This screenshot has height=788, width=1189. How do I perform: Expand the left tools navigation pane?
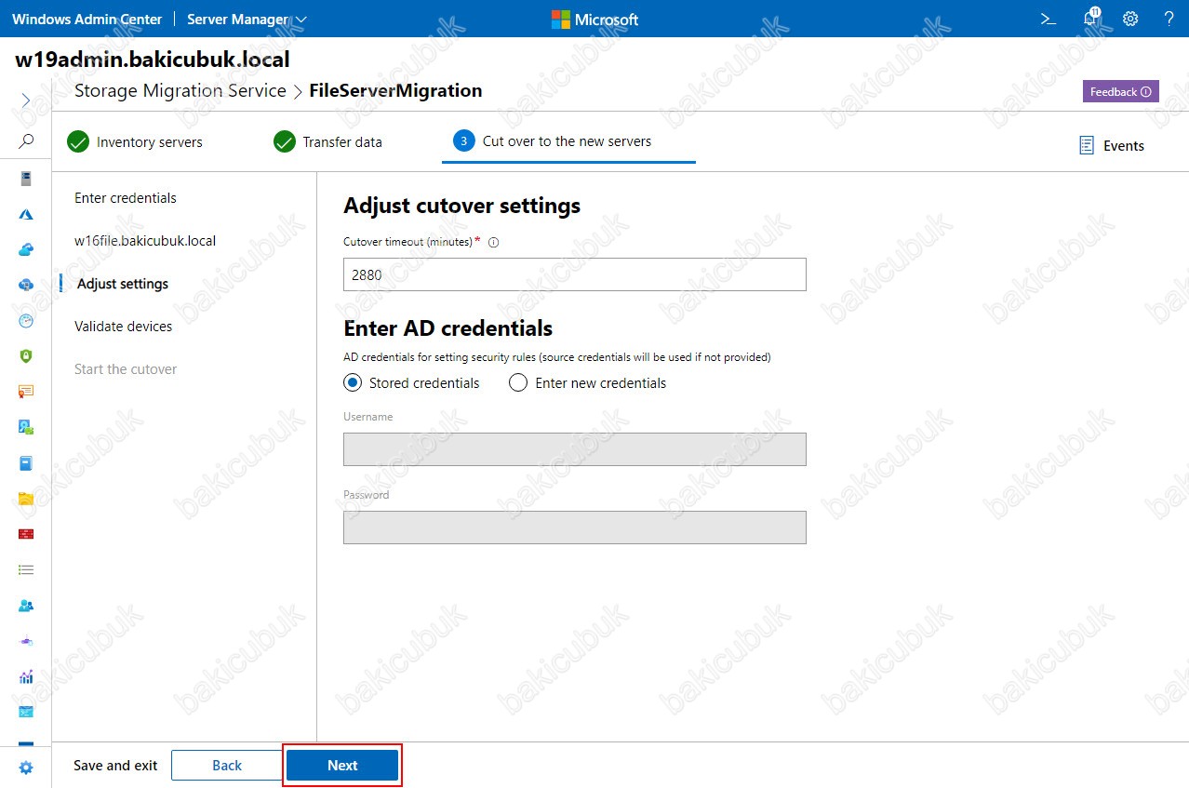[x=26, y=100]
